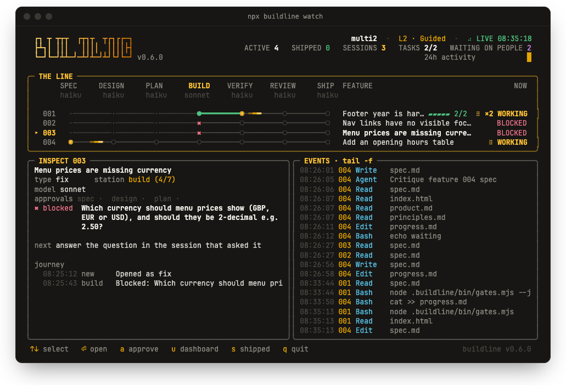Viewport: 566px width, 385px height.
Task: Click the 08:26:07 Read principles.md event
Action: point(373,217)
